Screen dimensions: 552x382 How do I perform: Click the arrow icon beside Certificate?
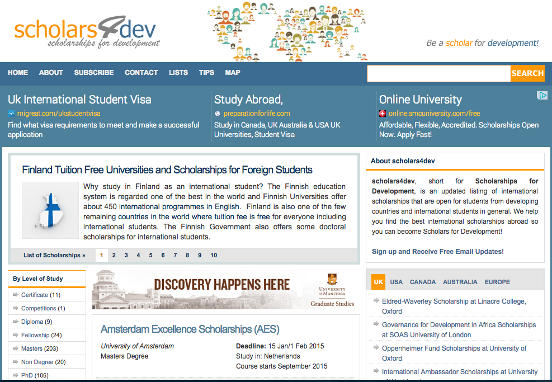click(x=16, y=295)
